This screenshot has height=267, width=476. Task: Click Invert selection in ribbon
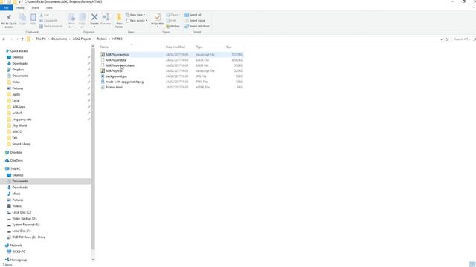click(x=197, y=27)
